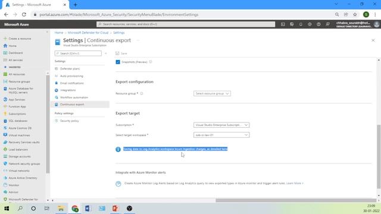381x214 pixels.
Task: Collapse the settings menu with the chevron
Action: (106, 53)
